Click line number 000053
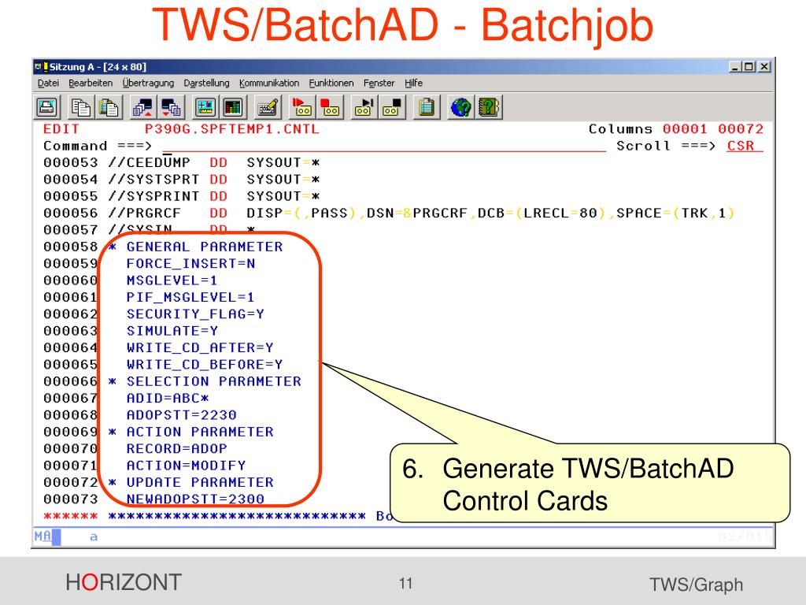This screenshot has width=806, height=605. coord(70,163)
